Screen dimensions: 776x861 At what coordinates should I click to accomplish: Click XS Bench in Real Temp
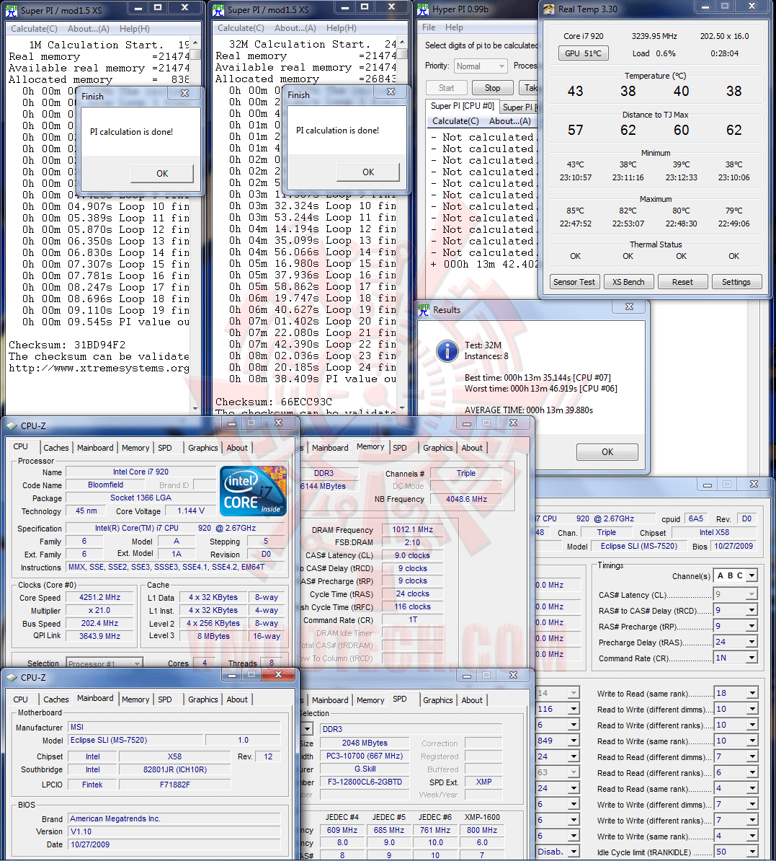coord(628,282)
